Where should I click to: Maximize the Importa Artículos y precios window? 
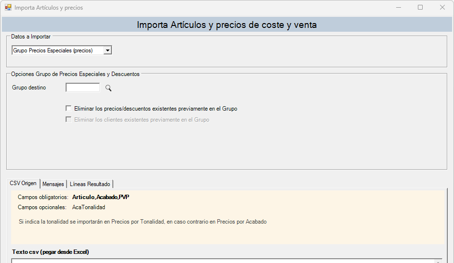pos(420,8)
